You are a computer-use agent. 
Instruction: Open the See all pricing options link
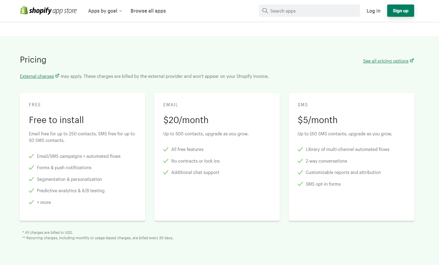click(x=385, y=61)
